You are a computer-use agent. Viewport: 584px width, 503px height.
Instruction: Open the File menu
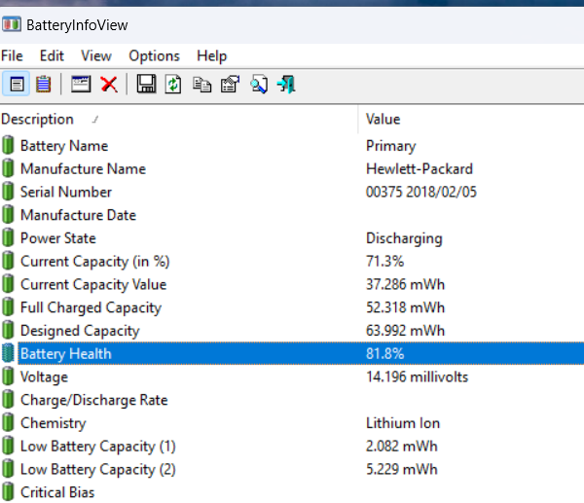[x=12, y=55]
